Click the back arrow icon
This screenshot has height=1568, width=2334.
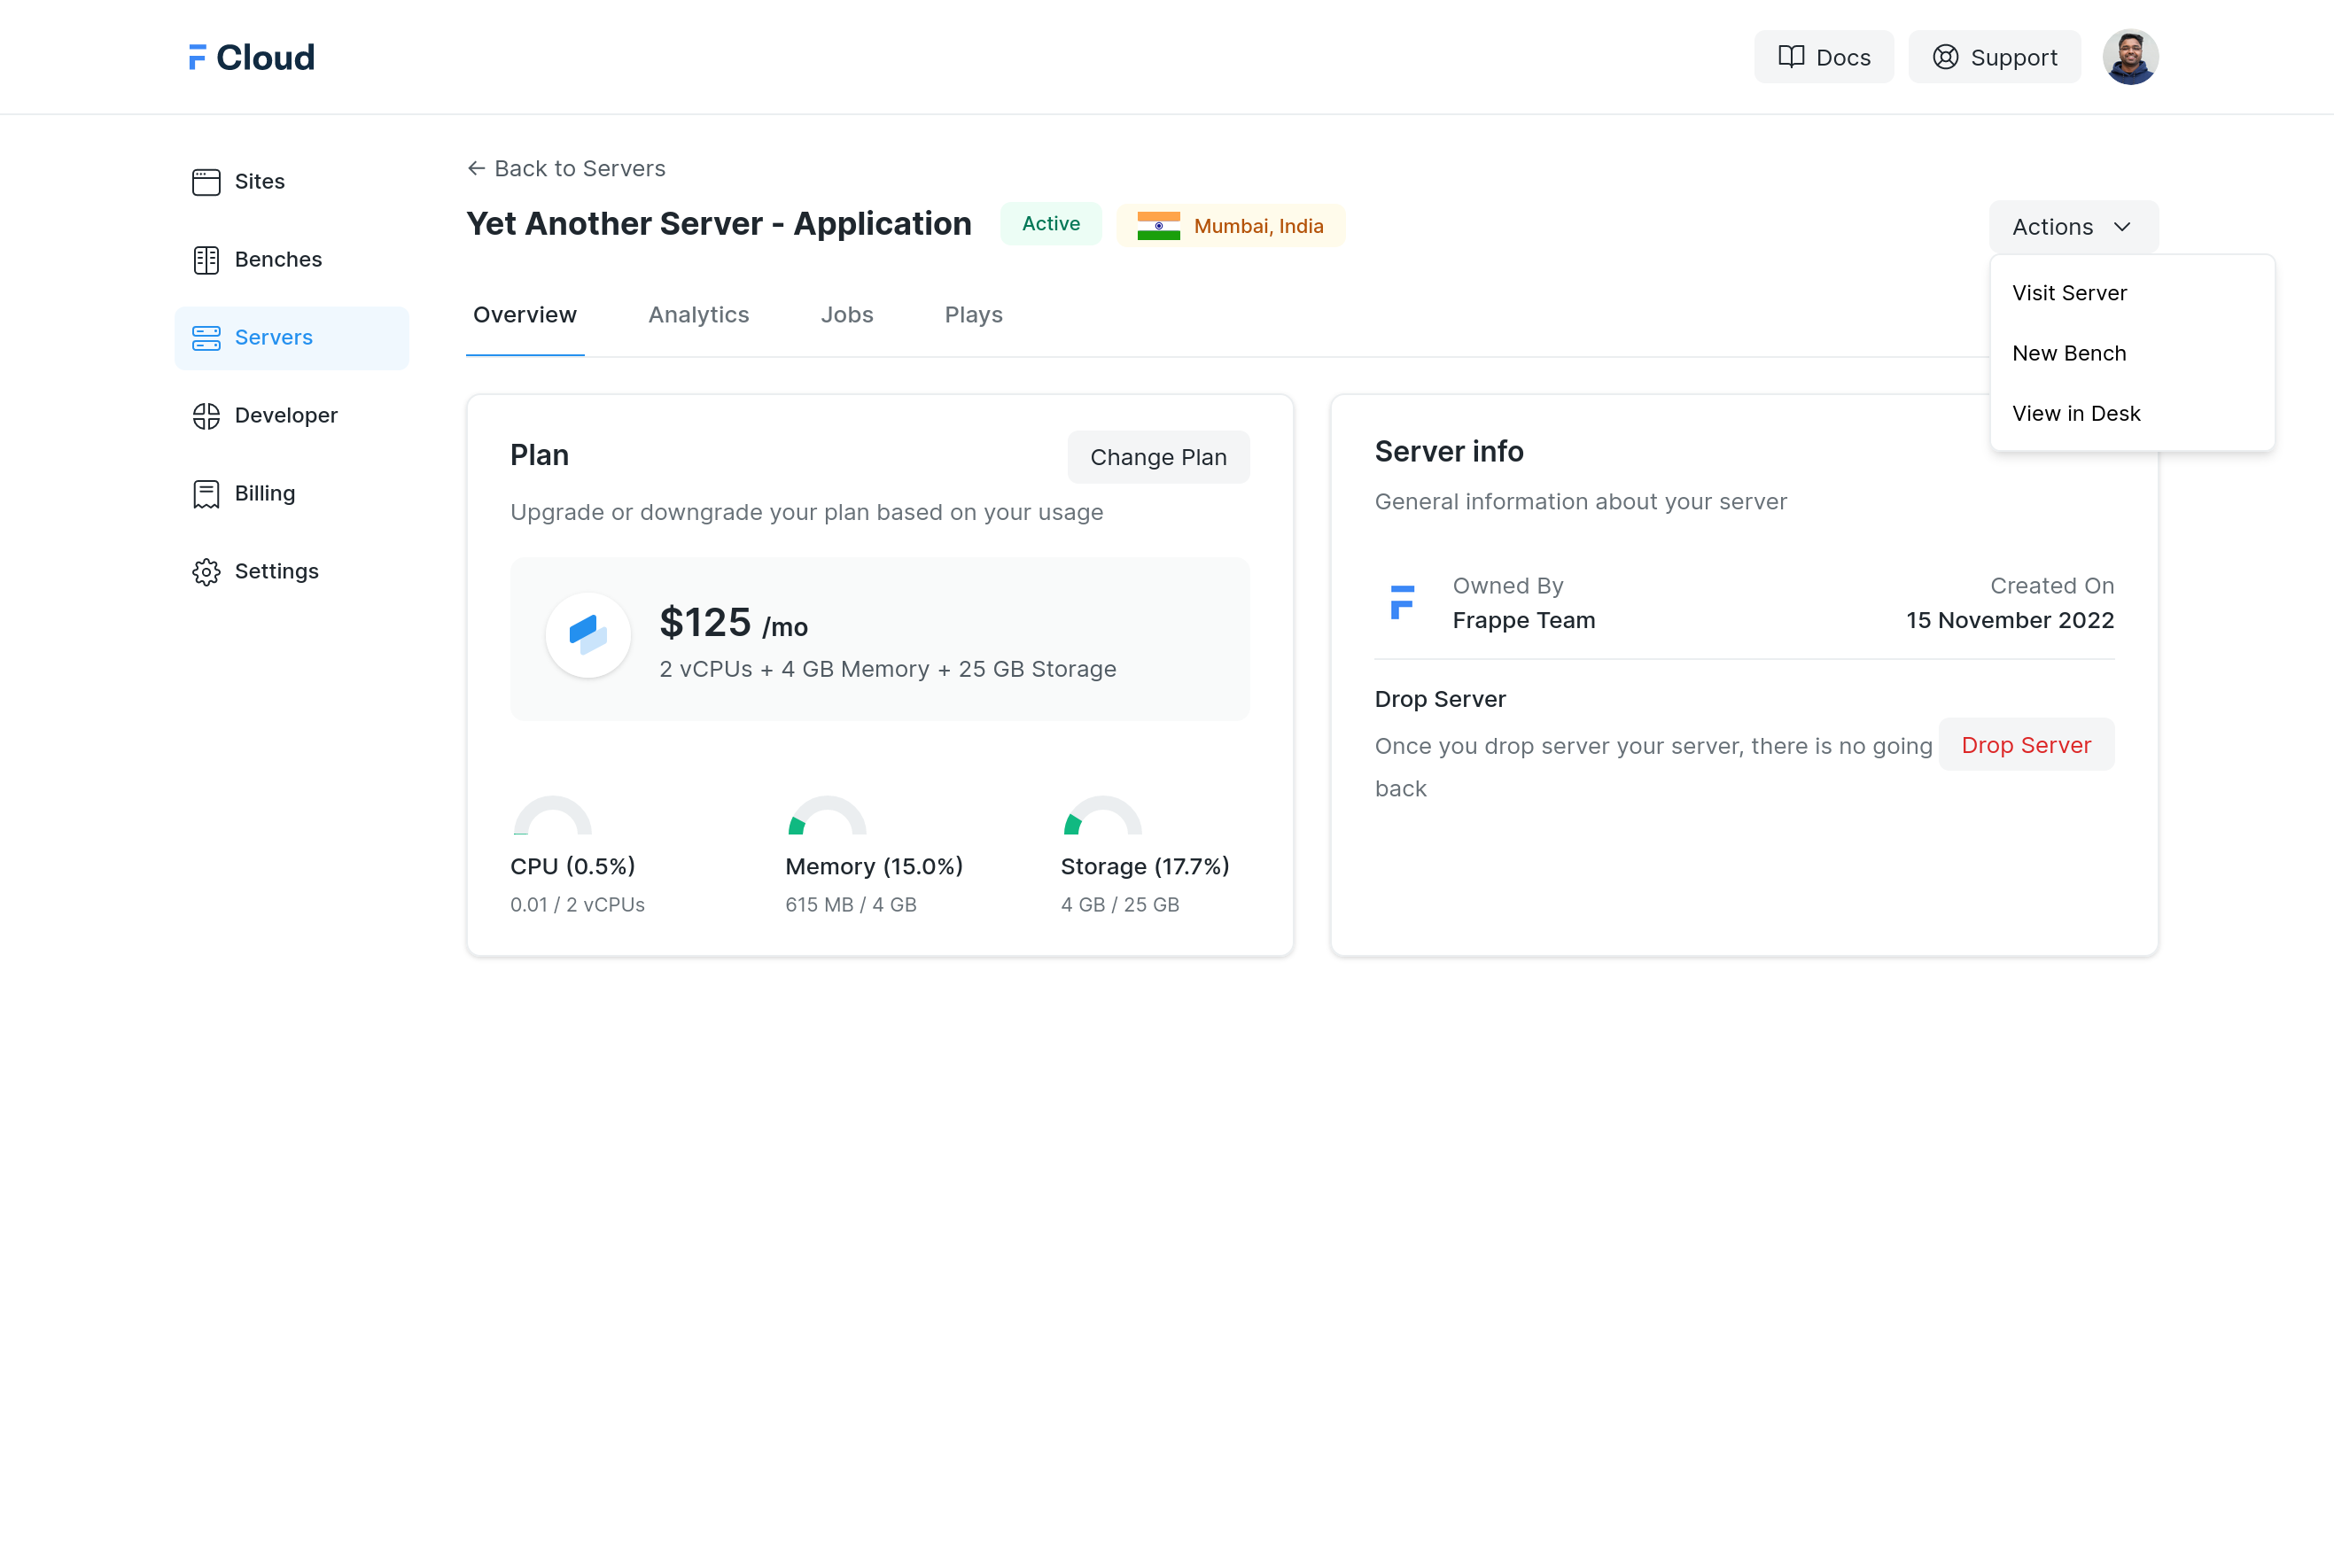[x=476, y=168]
